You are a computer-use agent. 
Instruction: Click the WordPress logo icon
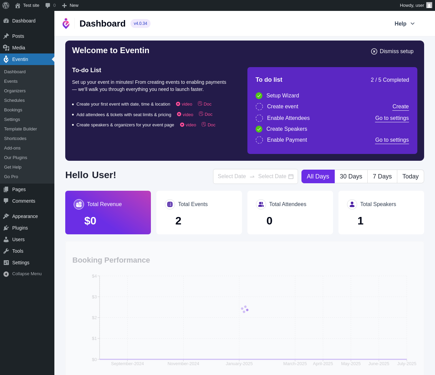(x=6, y=5)
